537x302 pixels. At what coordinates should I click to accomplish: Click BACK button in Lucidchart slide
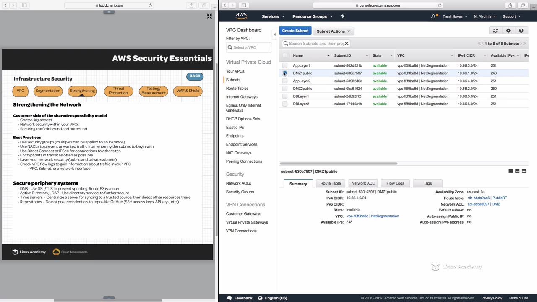click(195, 76)
